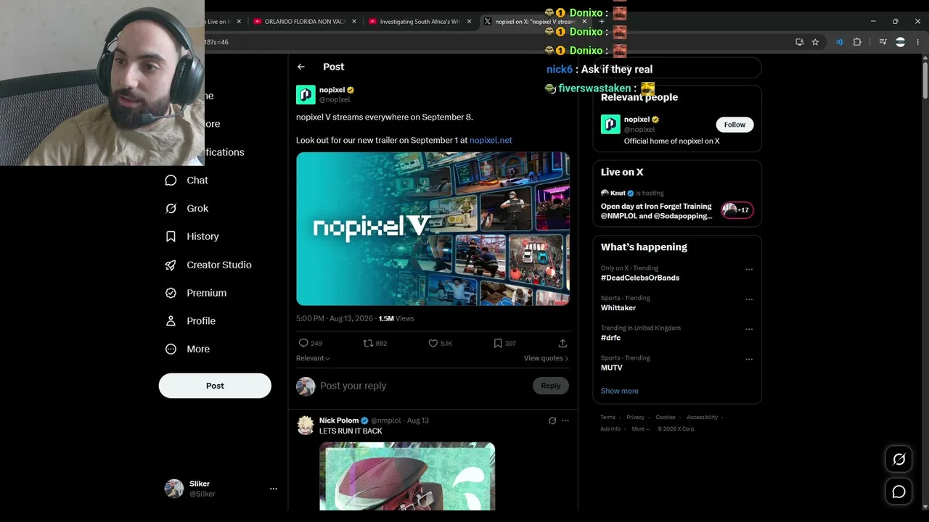Open options for MUTV trend
Image resolution: width=929 pixels, height=522 pixels.
point(749,359)
